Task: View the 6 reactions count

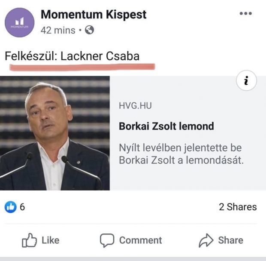Action: 22,207
